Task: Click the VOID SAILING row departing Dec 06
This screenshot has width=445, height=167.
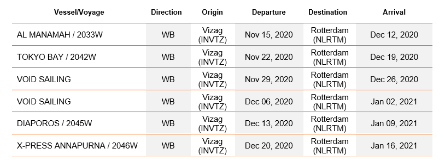Action: 44,101
